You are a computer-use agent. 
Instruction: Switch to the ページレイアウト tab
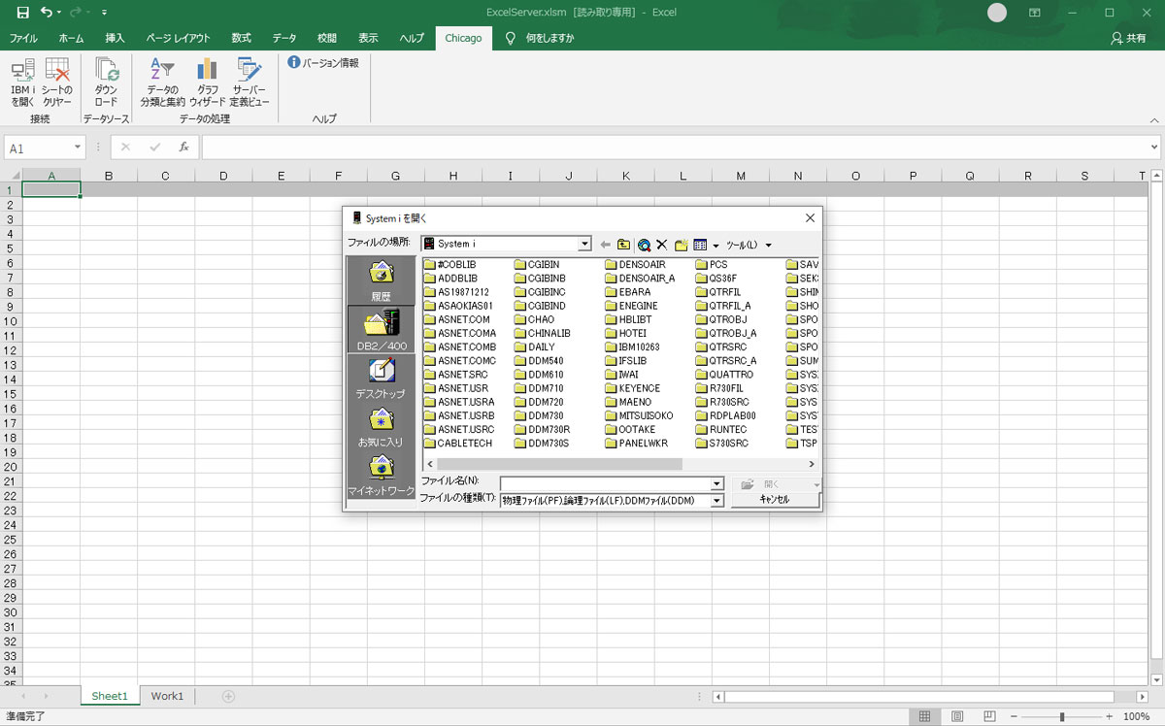click(178, 38)
